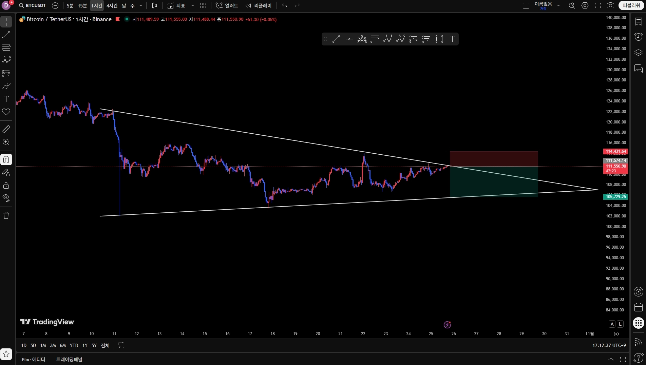Open the trash icon to remove drawings
646x365 pixels.
click(6, 215)
